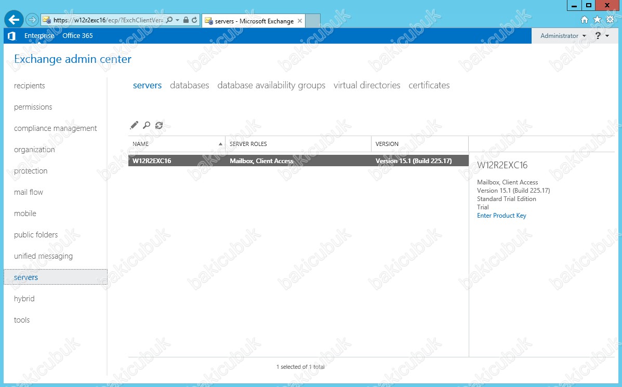The width and height of the screenshot is (622, 387).
Task: Open browser Tools gear menu
Action: point(610,20)
